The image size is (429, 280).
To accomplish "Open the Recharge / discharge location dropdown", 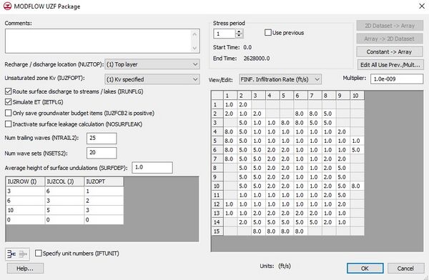I will (x=152, y=64).
